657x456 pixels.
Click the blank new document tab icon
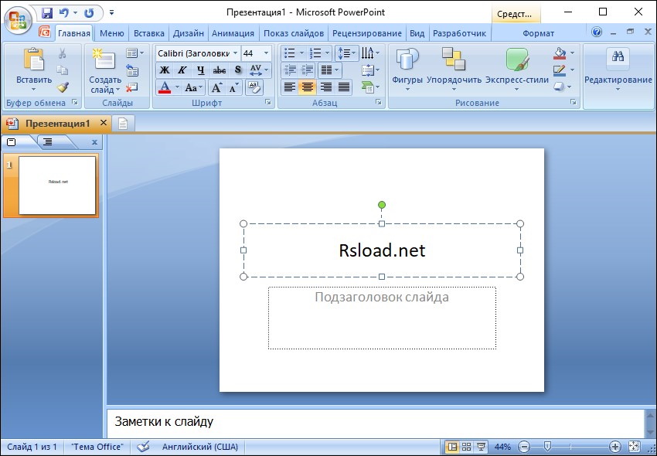tap(123, 124)
